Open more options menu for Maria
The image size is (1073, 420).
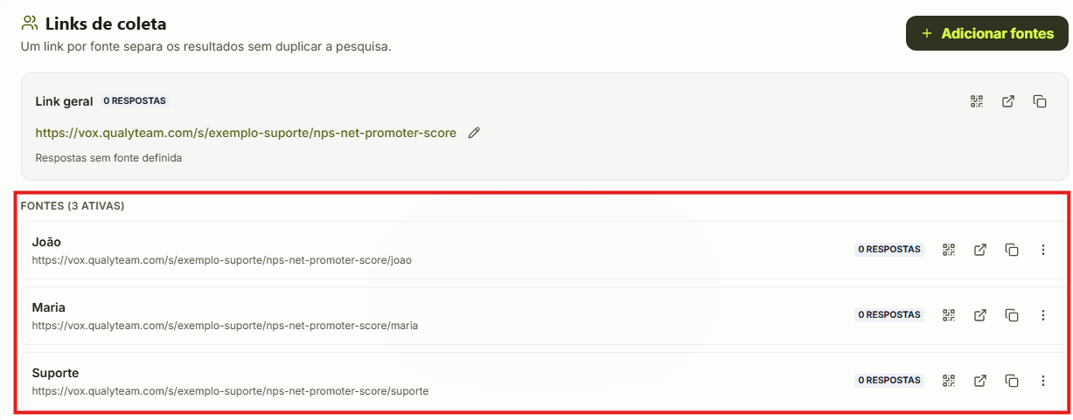(1042, 315)
